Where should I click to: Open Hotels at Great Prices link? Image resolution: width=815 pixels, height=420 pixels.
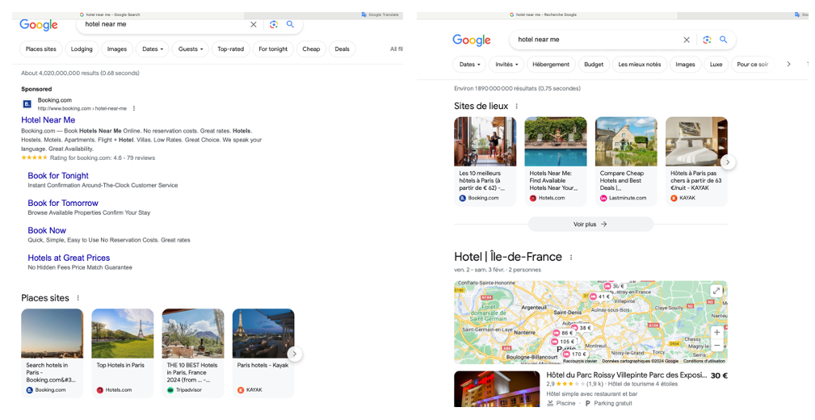pos(69,258)
